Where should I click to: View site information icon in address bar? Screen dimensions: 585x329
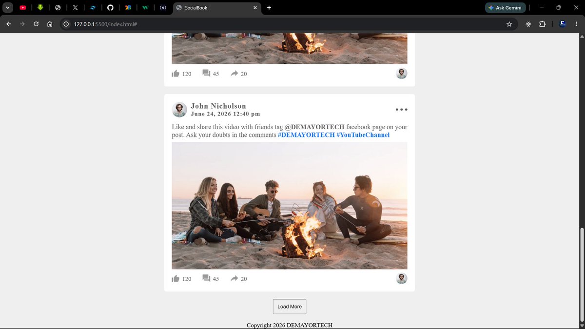(66, 24)
